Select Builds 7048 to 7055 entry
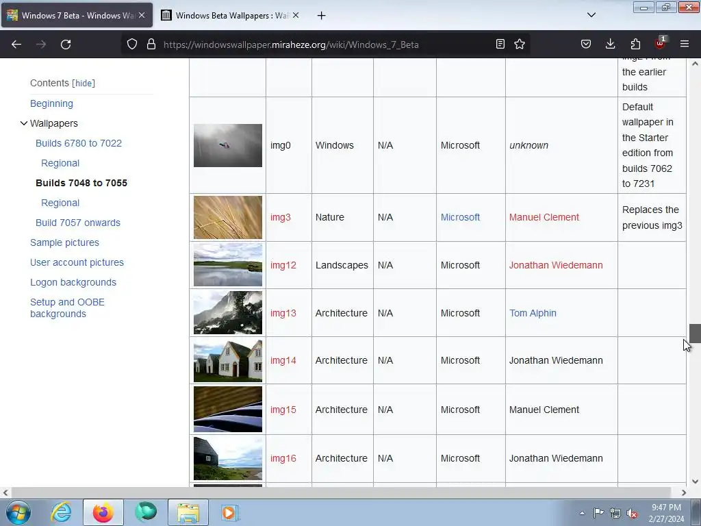701x526 pixels. 81,183
